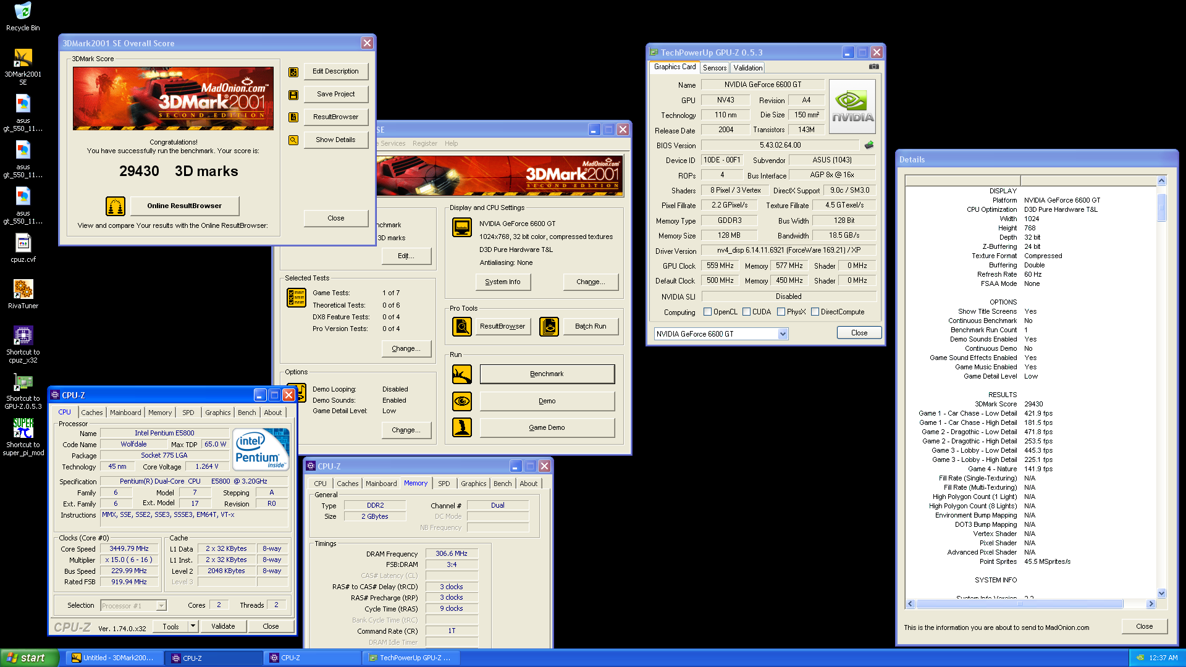
Task: Open the first asus gt_550 file icon
Action: click(x=23, y=104)
